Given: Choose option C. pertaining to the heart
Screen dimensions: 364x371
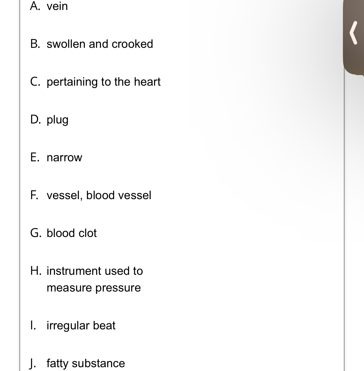Looking at the screenshot, I should pyautogui.click(x=95, y=82).
